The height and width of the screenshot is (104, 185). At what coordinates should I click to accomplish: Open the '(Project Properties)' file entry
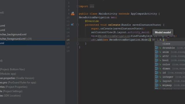click(x=14, y=87)
